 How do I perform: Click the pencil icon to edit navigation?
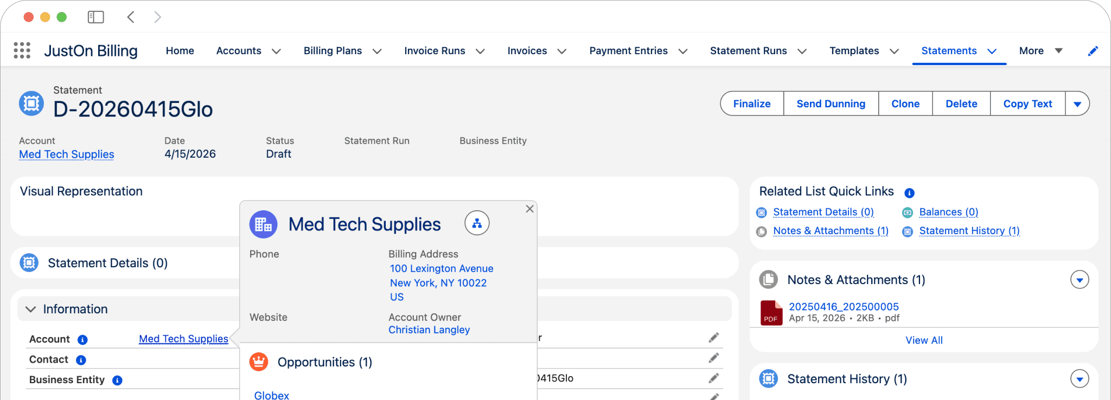point(1093,51)
